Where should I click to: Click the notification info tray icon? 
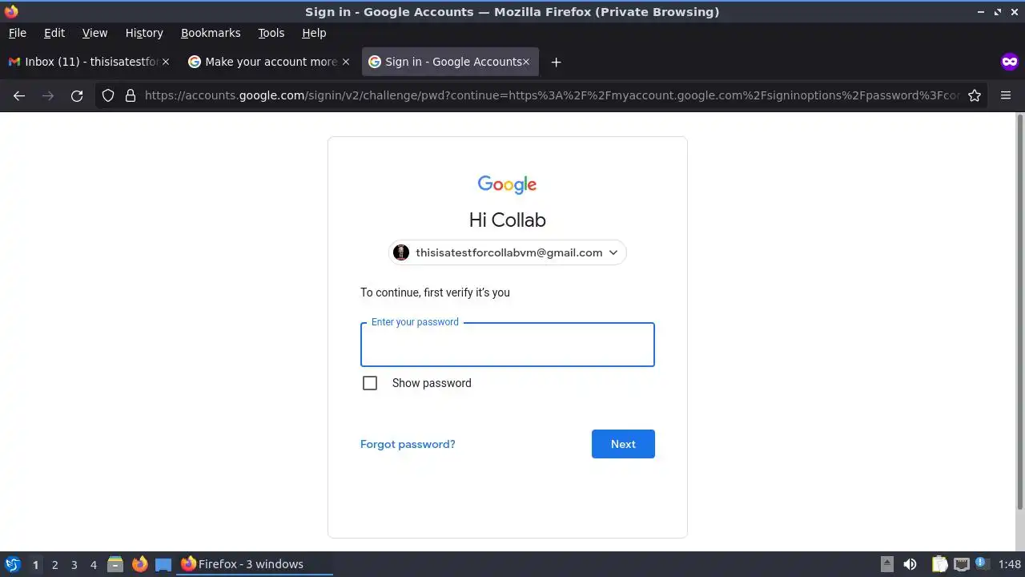click(x=982, y=563)
